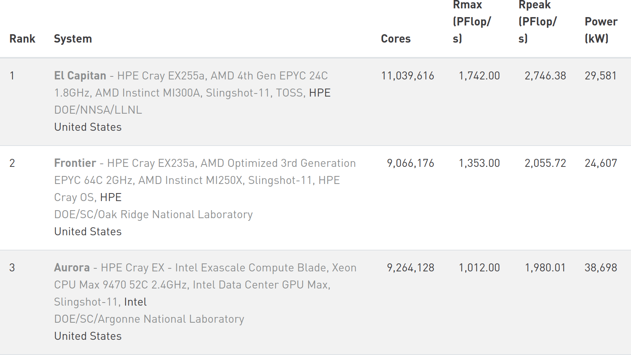
Task: Select the Rank column header
Action: pos(22,39)
